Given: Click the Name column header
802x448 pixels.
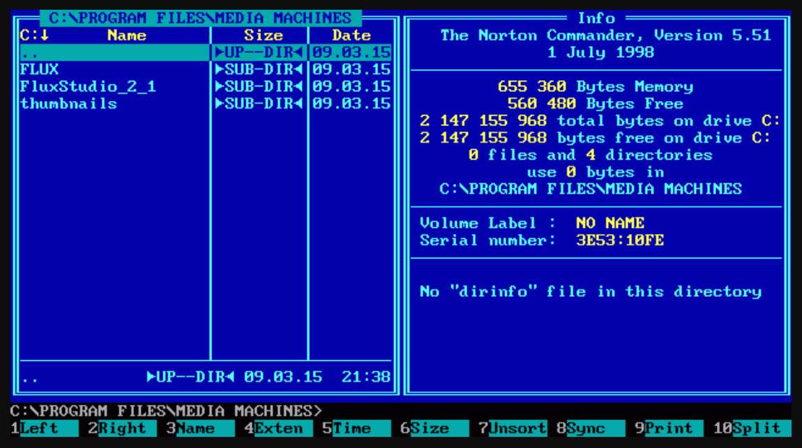Looking at the screenshot, I should tap(127, 36).
